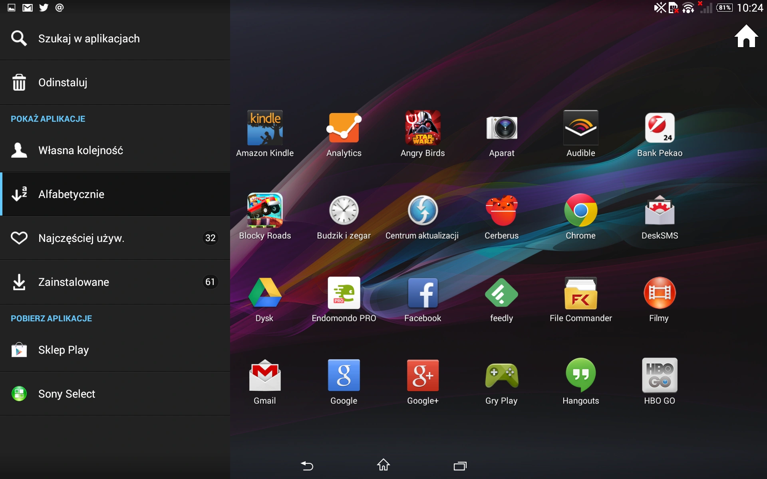The image size is (767, 479).
Task: Show Zainstalowane apps list
Action: coord(115,282)
